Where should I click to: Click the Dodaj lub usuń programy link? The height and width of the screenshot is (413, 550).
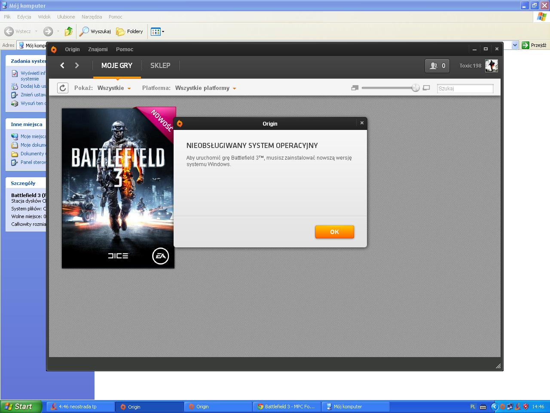33,86
